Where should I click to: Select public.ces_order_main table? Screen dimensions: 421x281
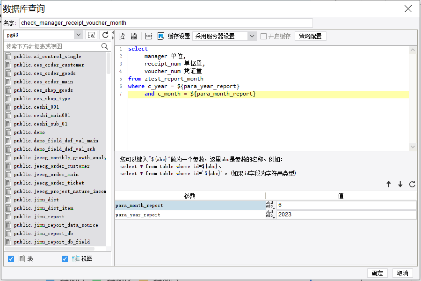click(43, 81)
